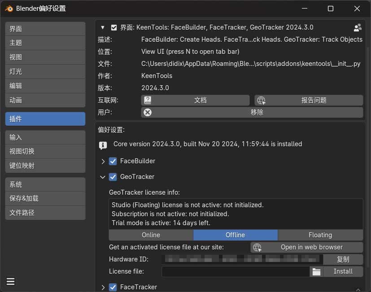Open the 键位映射 preferences category
Screen dimensions: 371x292
point(45,166)
